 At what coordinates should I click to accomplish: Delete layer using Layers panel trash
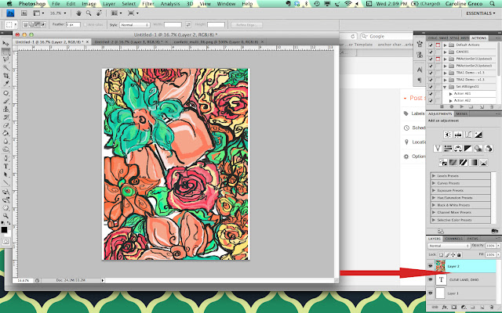click(x=492, y=308)
